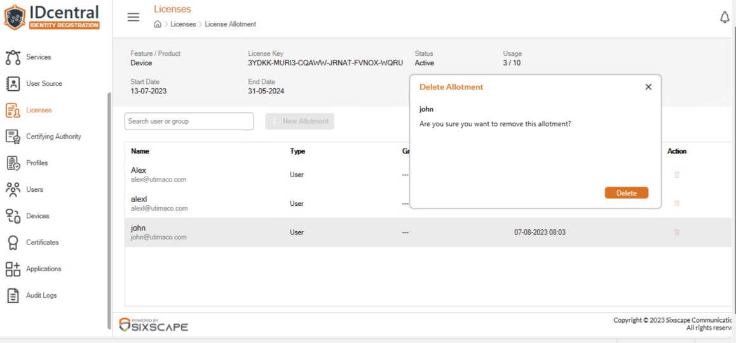Select the Certifying Authority icon
The image size is (736, 343).
13,137
